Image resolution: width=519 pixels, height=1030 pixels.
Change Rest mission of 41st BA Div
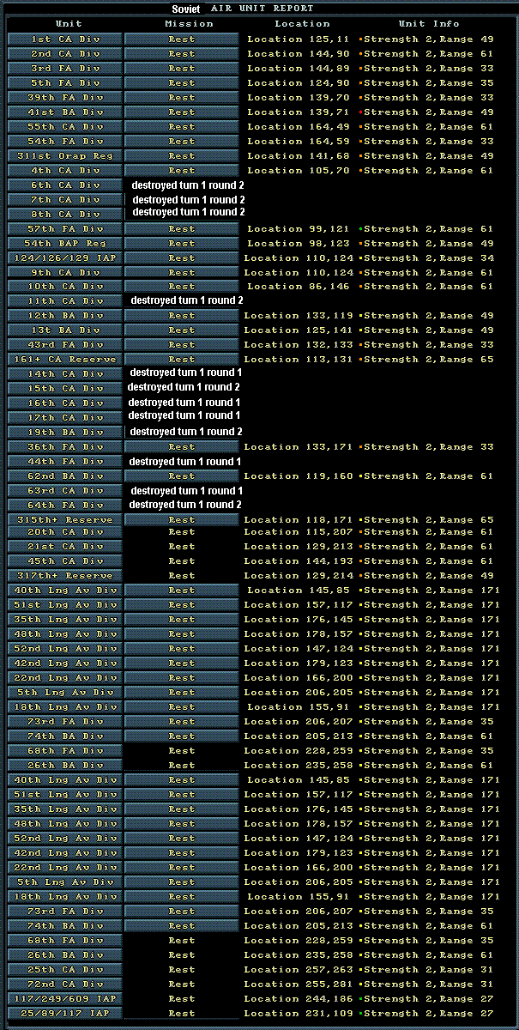click(x=182, y=112)
